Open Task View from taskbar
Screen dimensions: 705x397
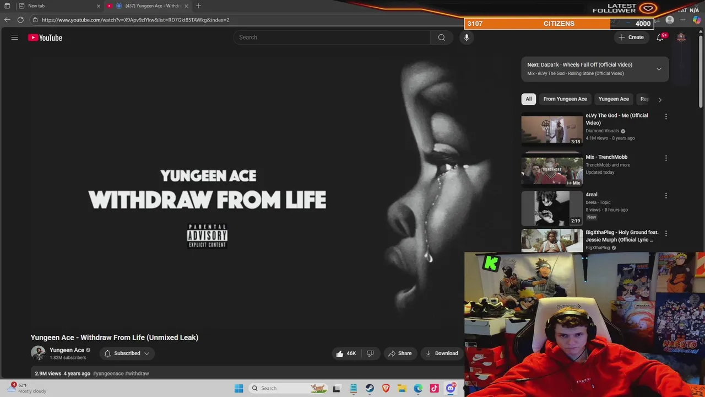pyautogui.click(x=337, y=388)
